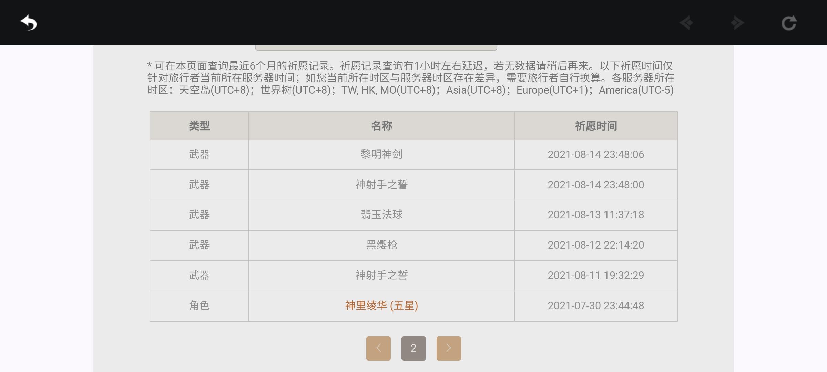
Task: Select 神射手之誓 from 2021-08-11
Action: (381, 275)
